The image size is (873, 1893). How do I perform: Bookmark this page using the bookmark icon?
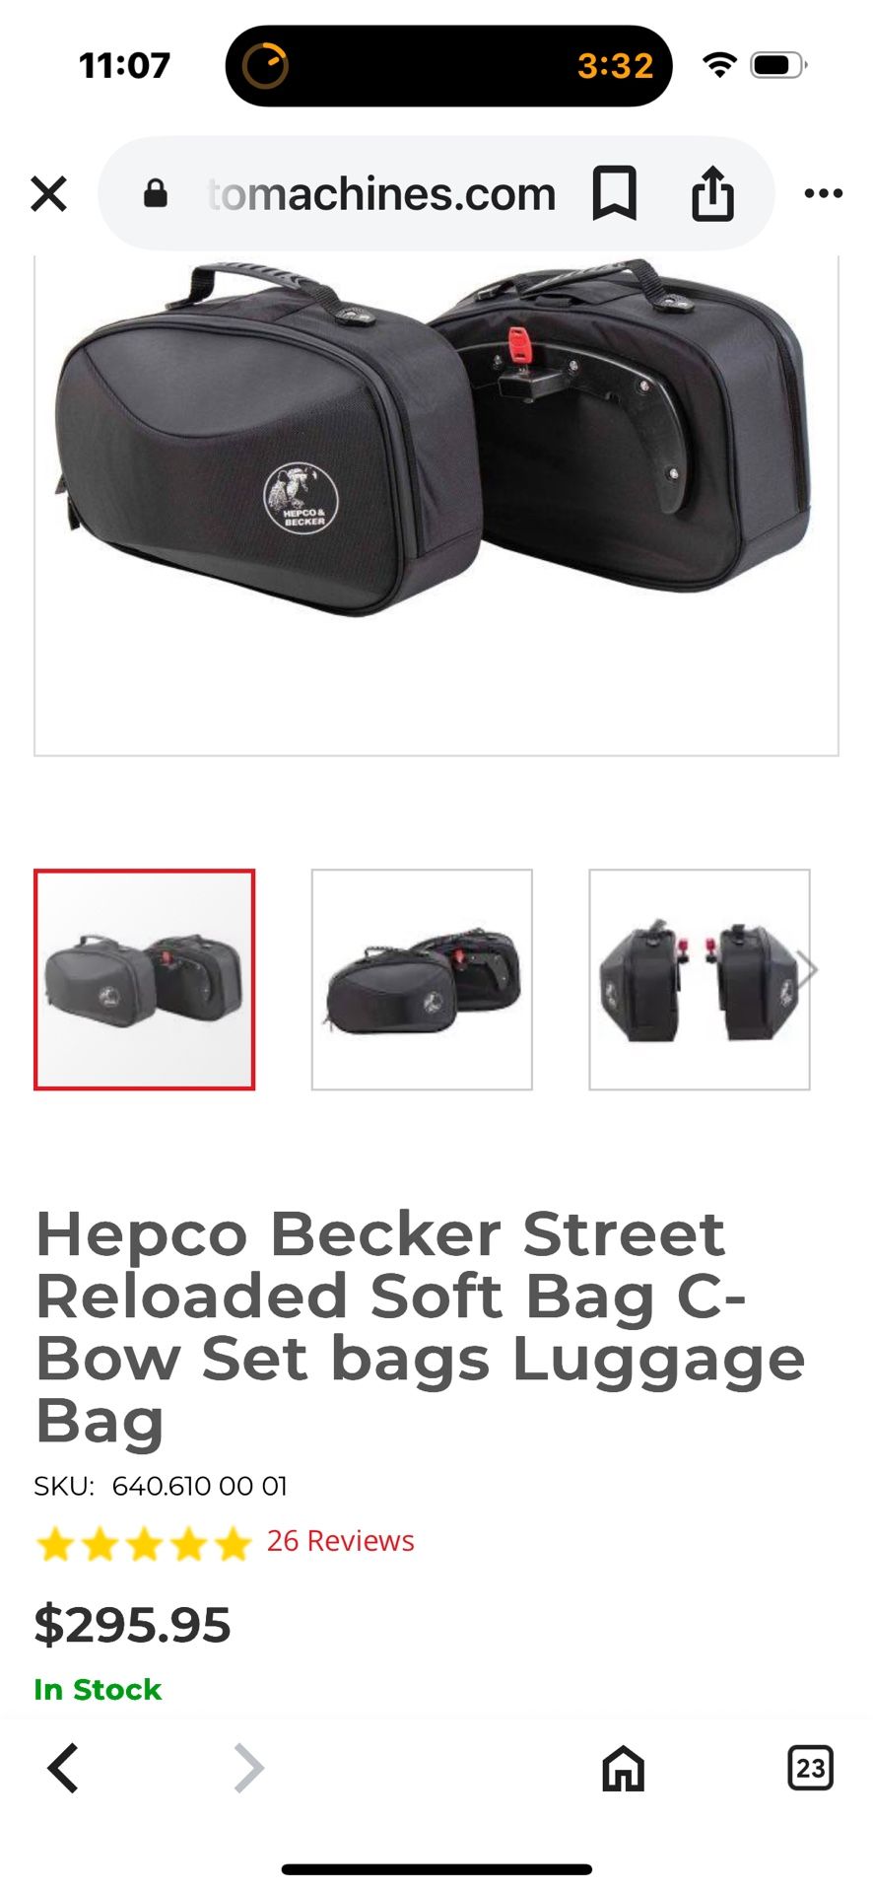pyautogui.click(x=614, y=193)
